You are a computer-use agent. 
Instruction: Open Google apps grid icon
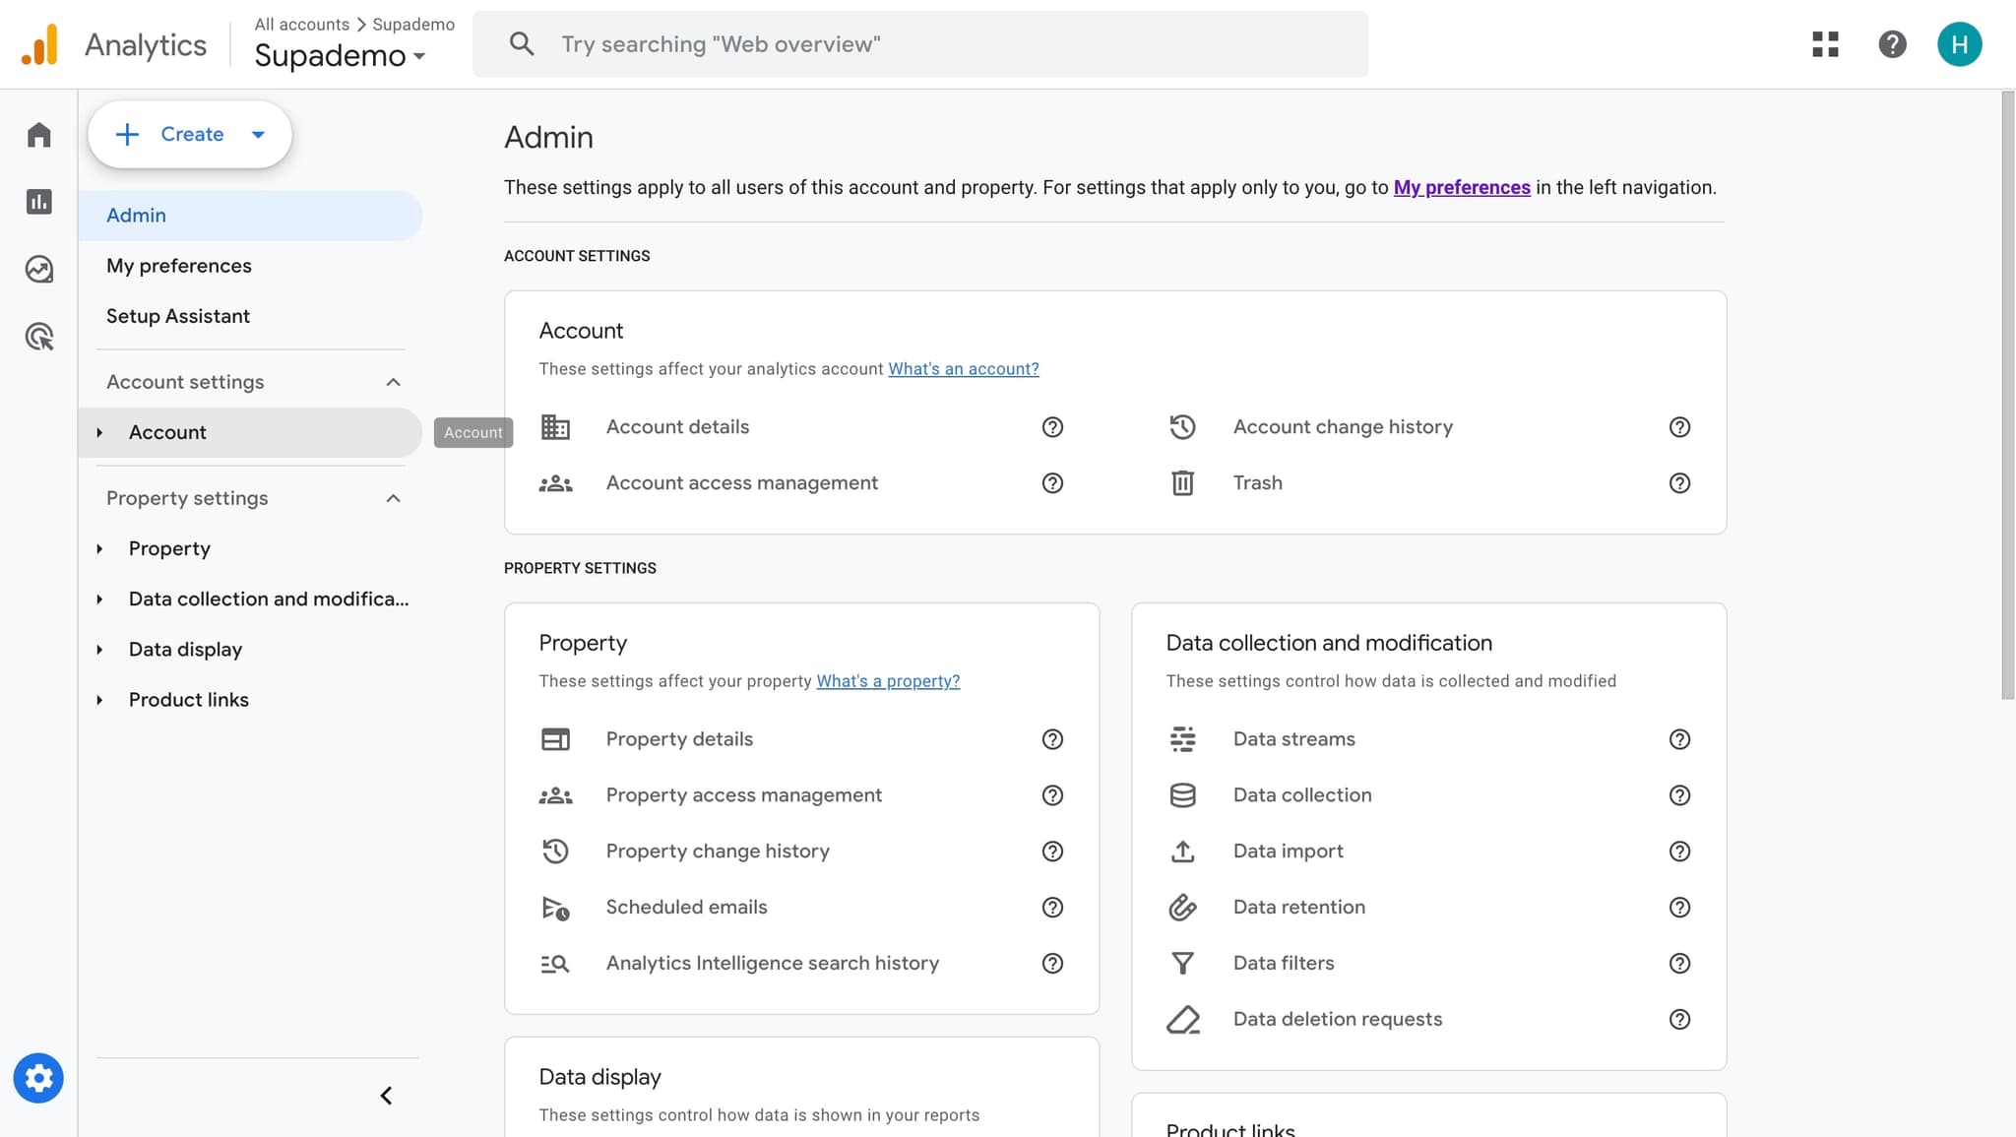click(1825, 44)
